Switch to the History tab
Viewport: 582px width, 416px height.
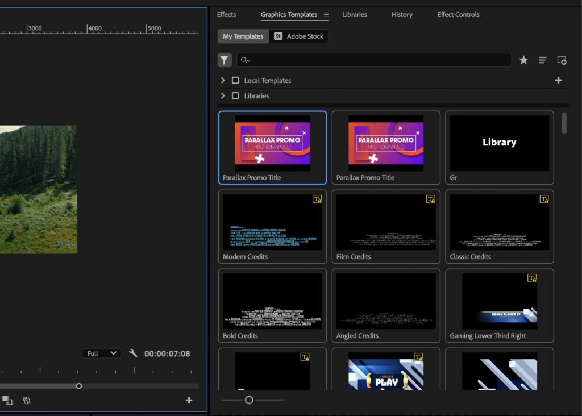(x=402, y=15)
